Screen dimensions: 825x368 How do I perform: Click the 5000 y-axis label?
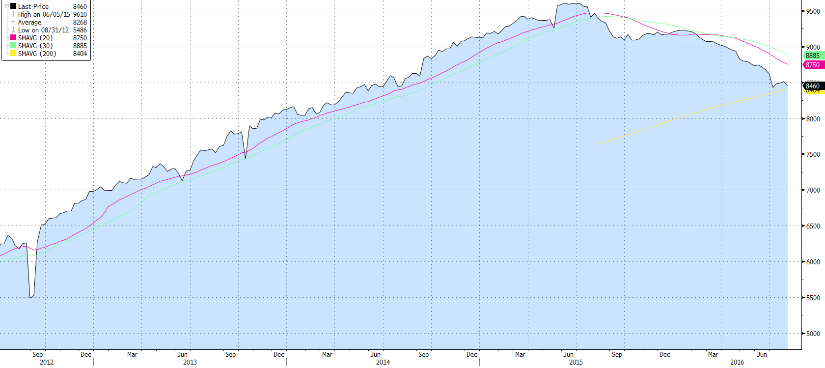[813, 334]
